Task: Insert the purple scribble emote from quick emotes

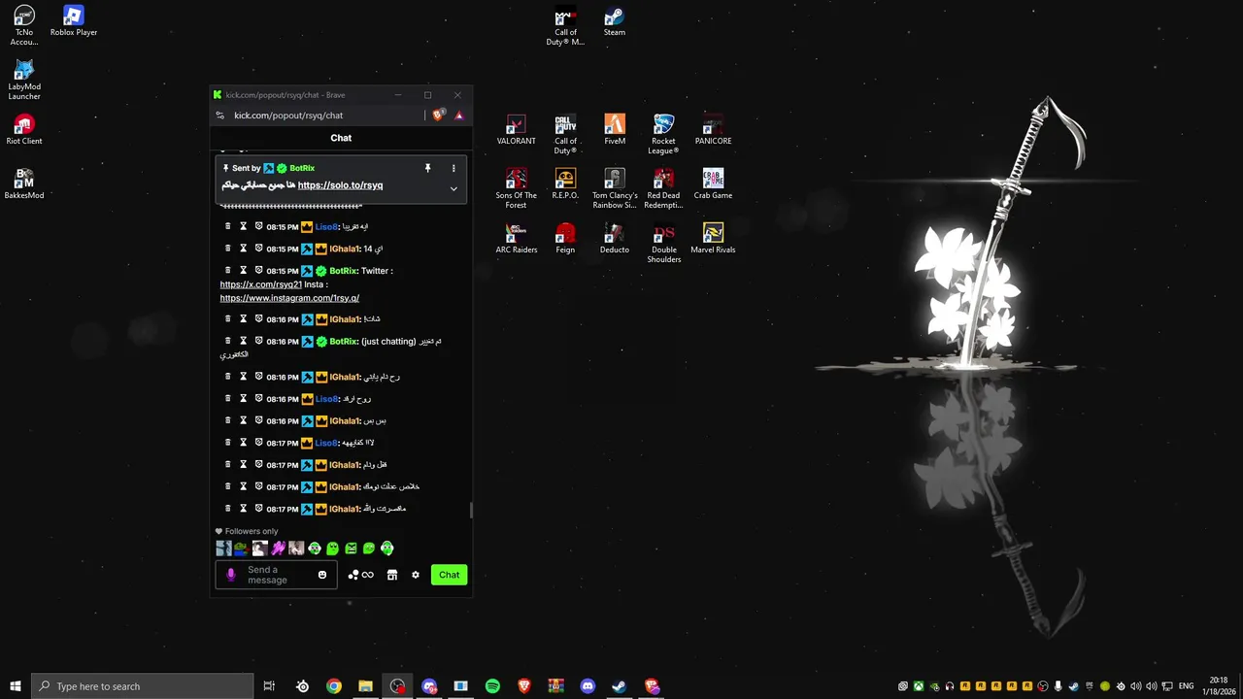Action: click(x=278, y=549)
